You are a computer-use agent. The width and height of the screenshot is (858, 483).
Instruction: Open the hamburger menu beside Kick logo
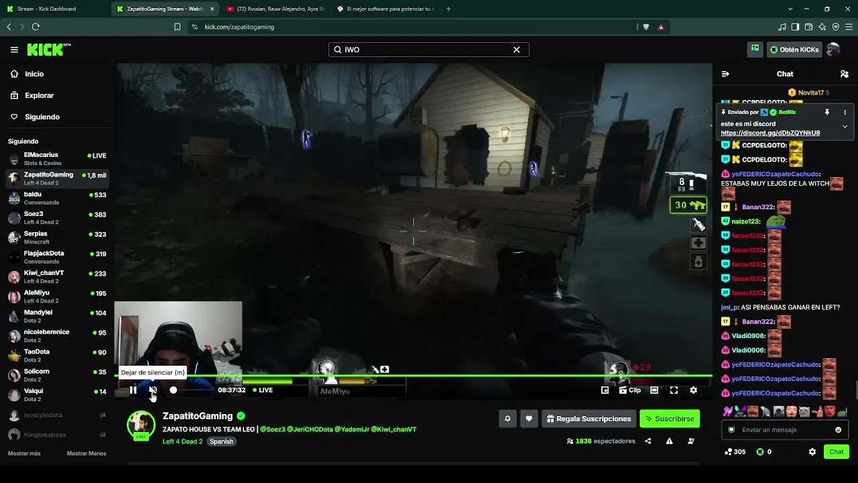coord(14,50)
